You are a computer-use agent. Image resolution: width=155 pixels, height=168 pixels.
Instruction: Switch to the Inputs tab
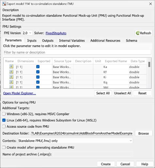[32, 41]
